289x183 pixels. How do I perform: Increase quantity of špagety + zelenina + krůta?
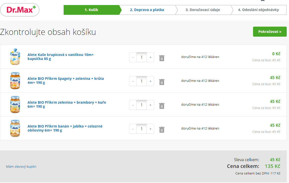tap(150, 81)
